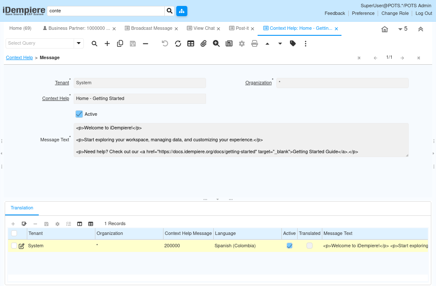This screenshot has width=436, height=286.
Task: Refresh the record with the requery icon
Action: coord(178,44)
